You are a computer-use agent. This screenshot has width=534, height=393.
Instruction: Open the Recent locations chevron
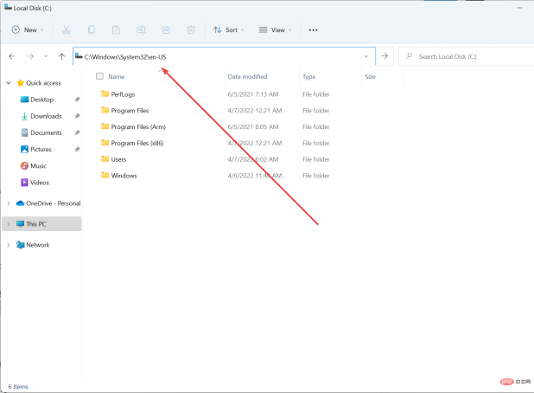46,56
